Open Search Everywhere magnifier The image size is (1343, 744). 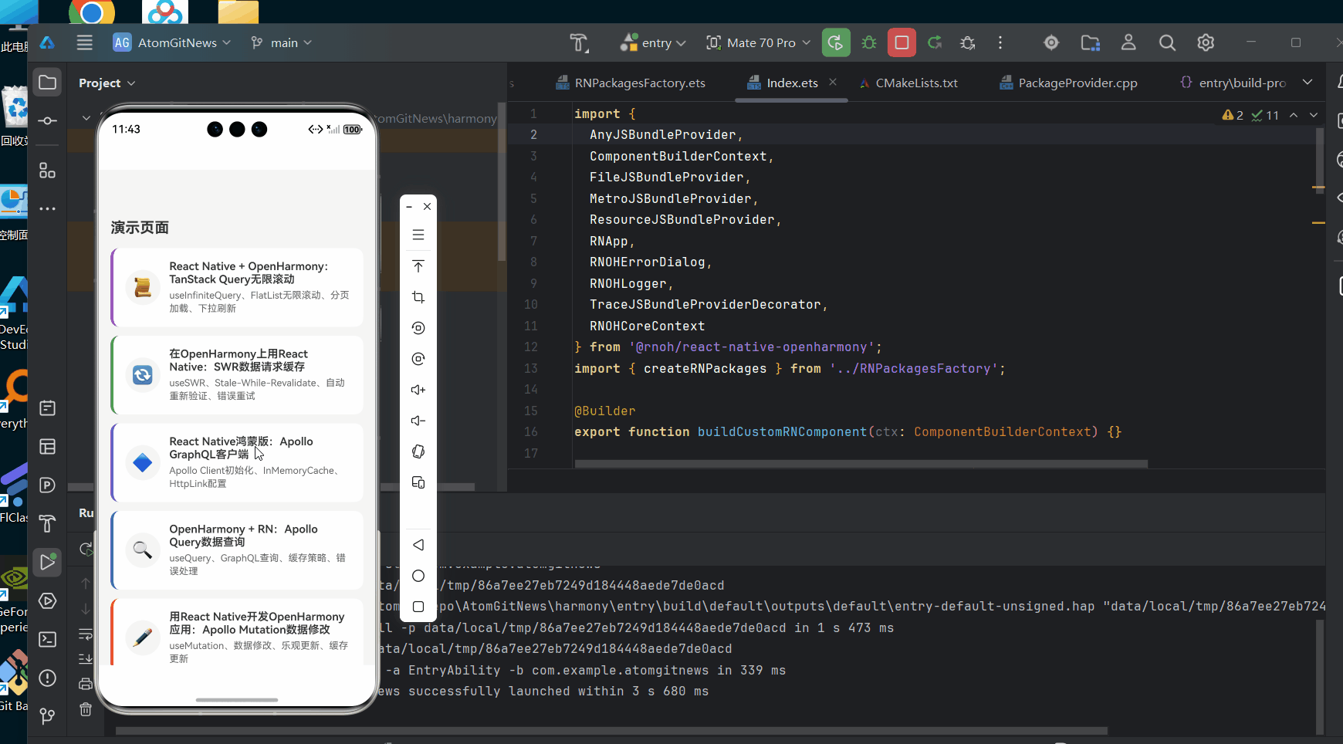(1167, 42)
